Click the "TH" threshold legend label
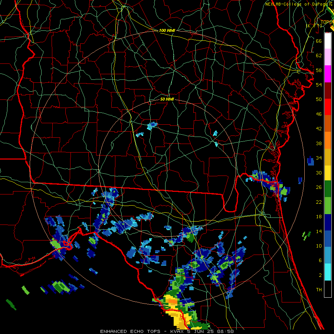Screen dimensions: 334x334 (319, 290)
